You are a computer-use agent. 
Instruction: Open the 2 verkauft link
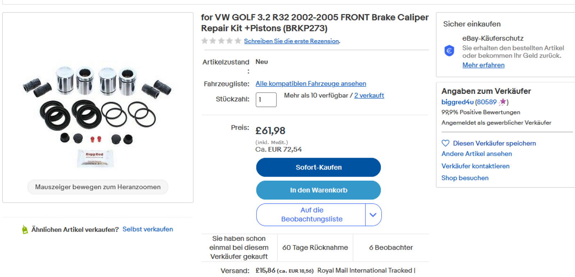tap(369, 96)
